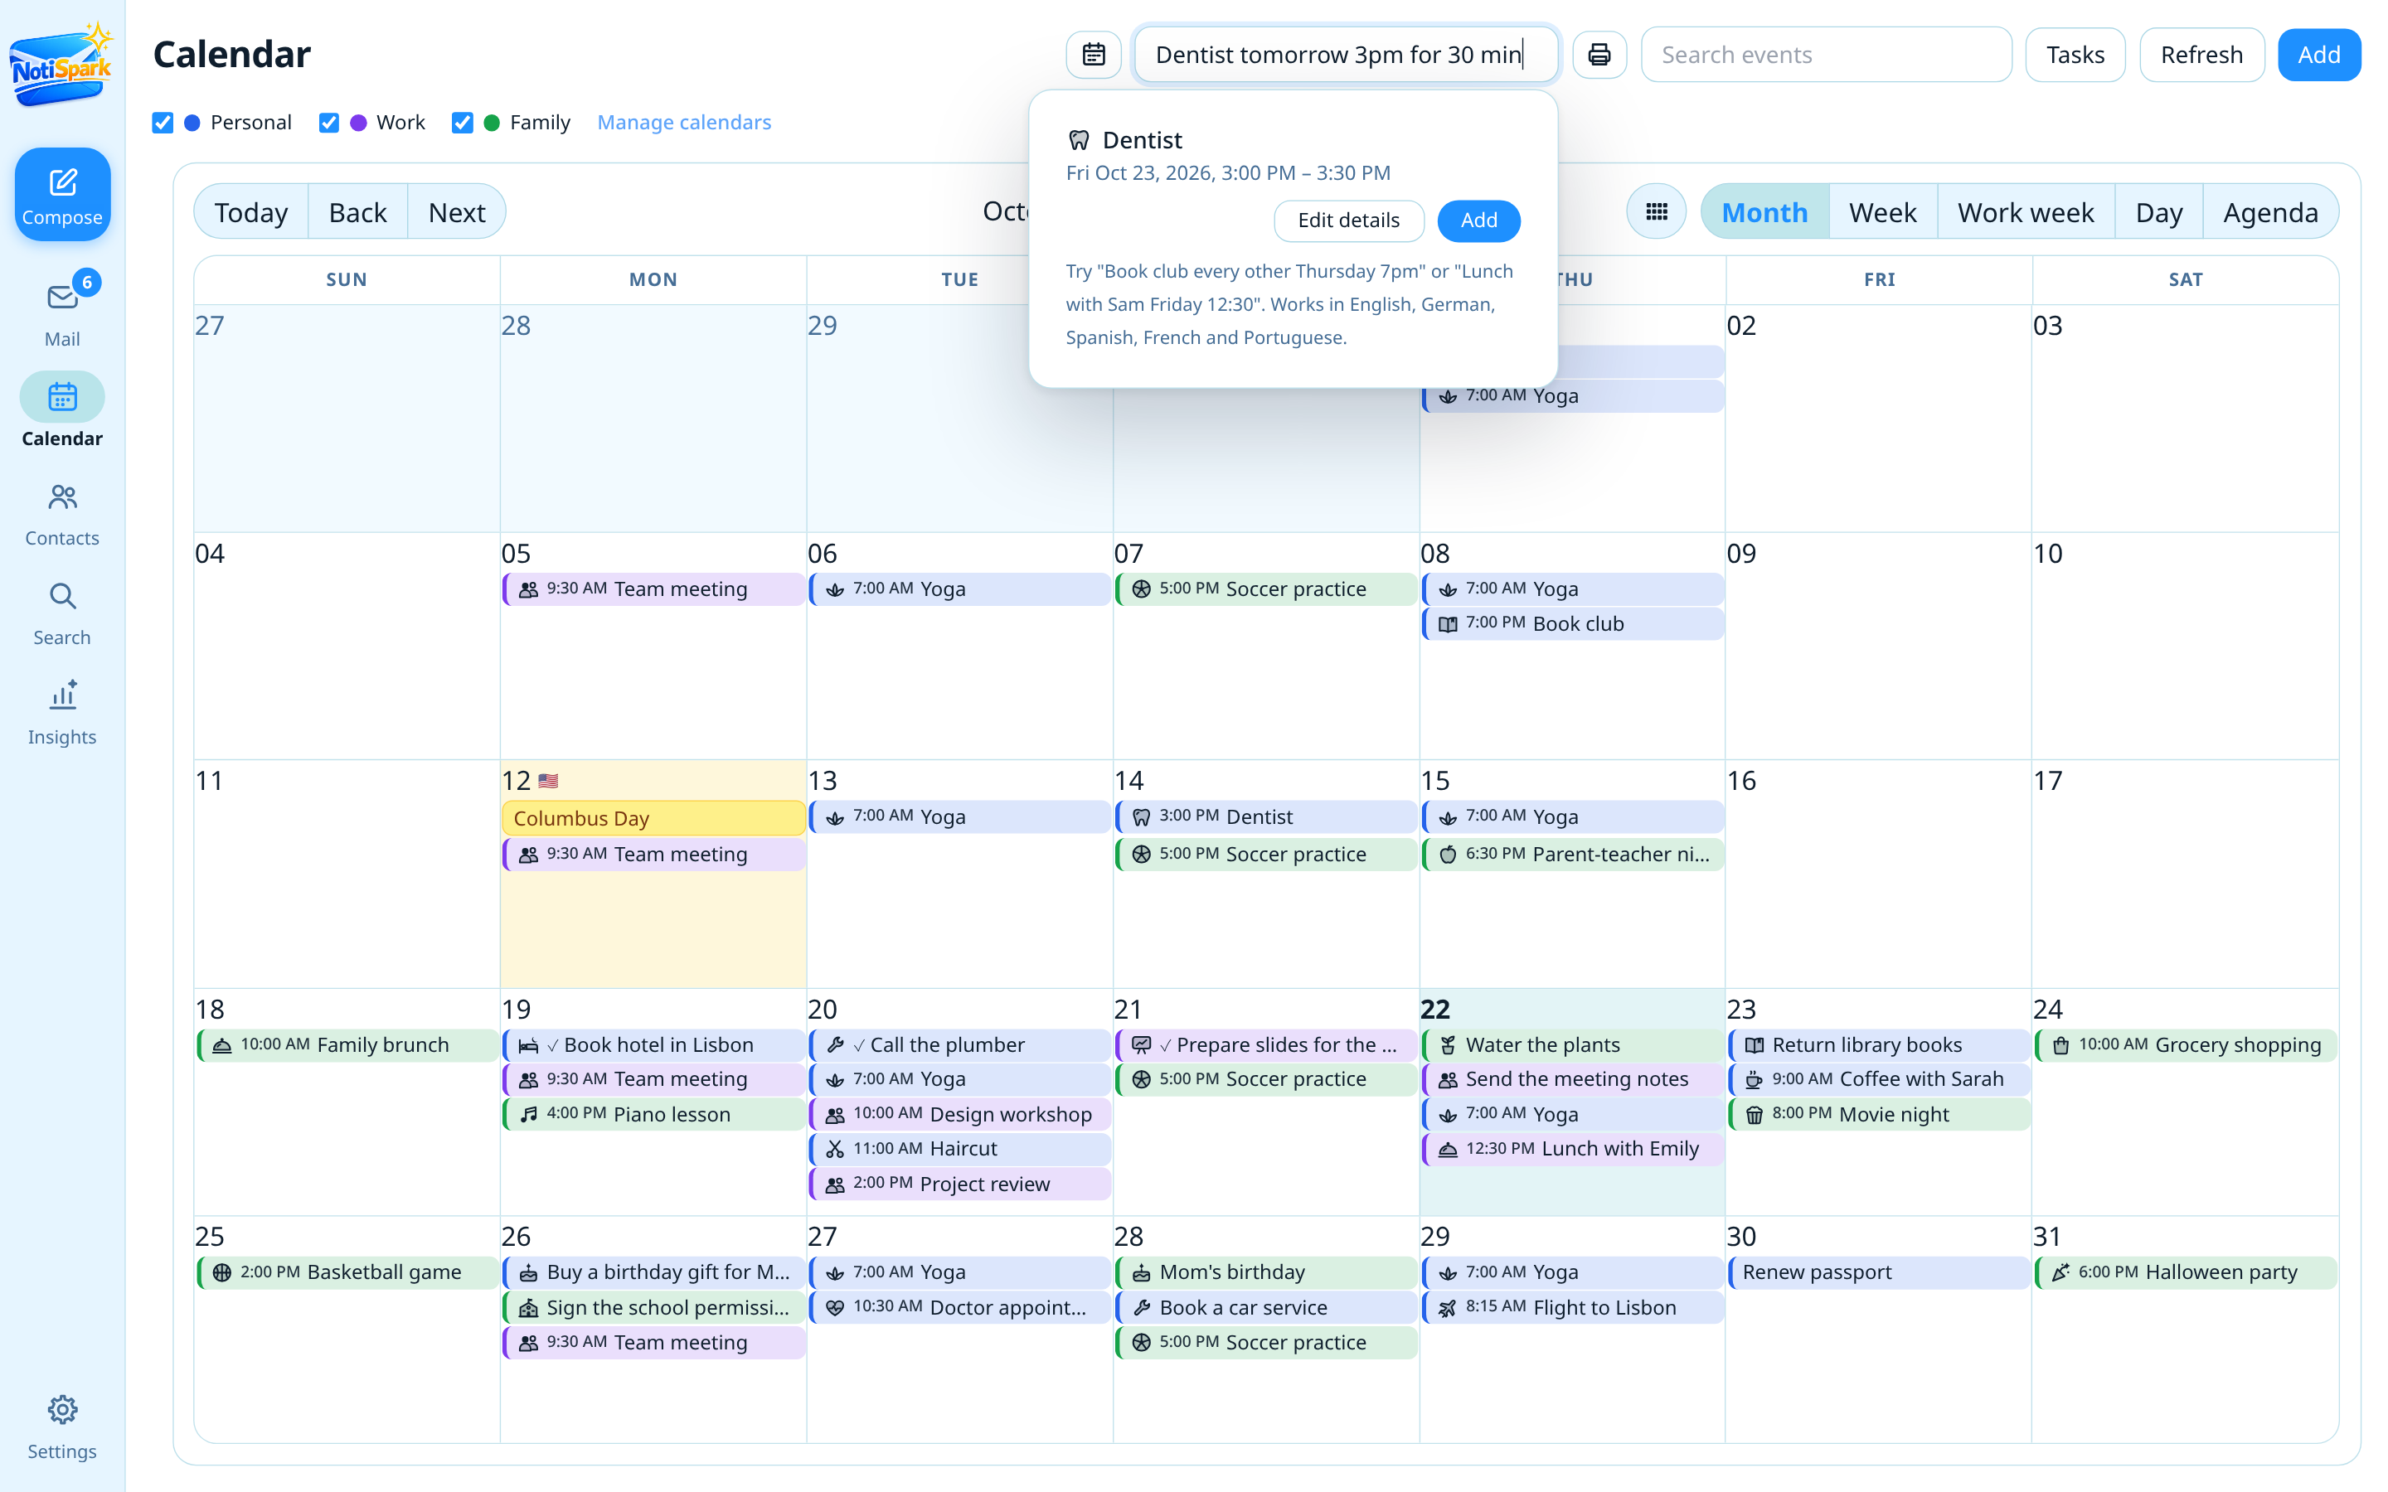Open the Piano lesson event
Image resolution: width=2388 pixels, height=1492 pixels.
tap(653, 1114)
